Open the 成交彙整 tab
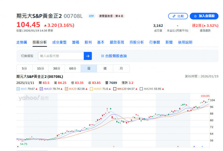Image resolution: width=223 pixels, height=151 pixels. pos(59,42)
